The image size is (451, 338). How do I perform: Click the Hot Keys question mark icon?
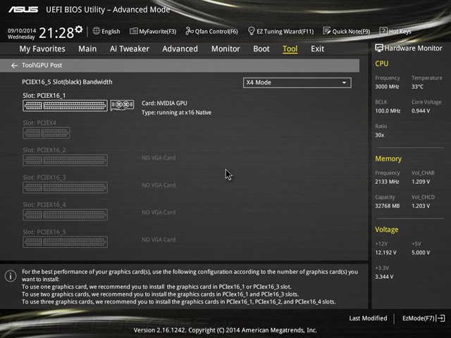click(383, 31)
